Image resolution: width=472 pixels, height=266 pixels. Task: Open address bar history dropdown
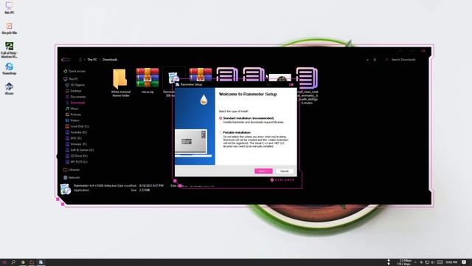367,60
